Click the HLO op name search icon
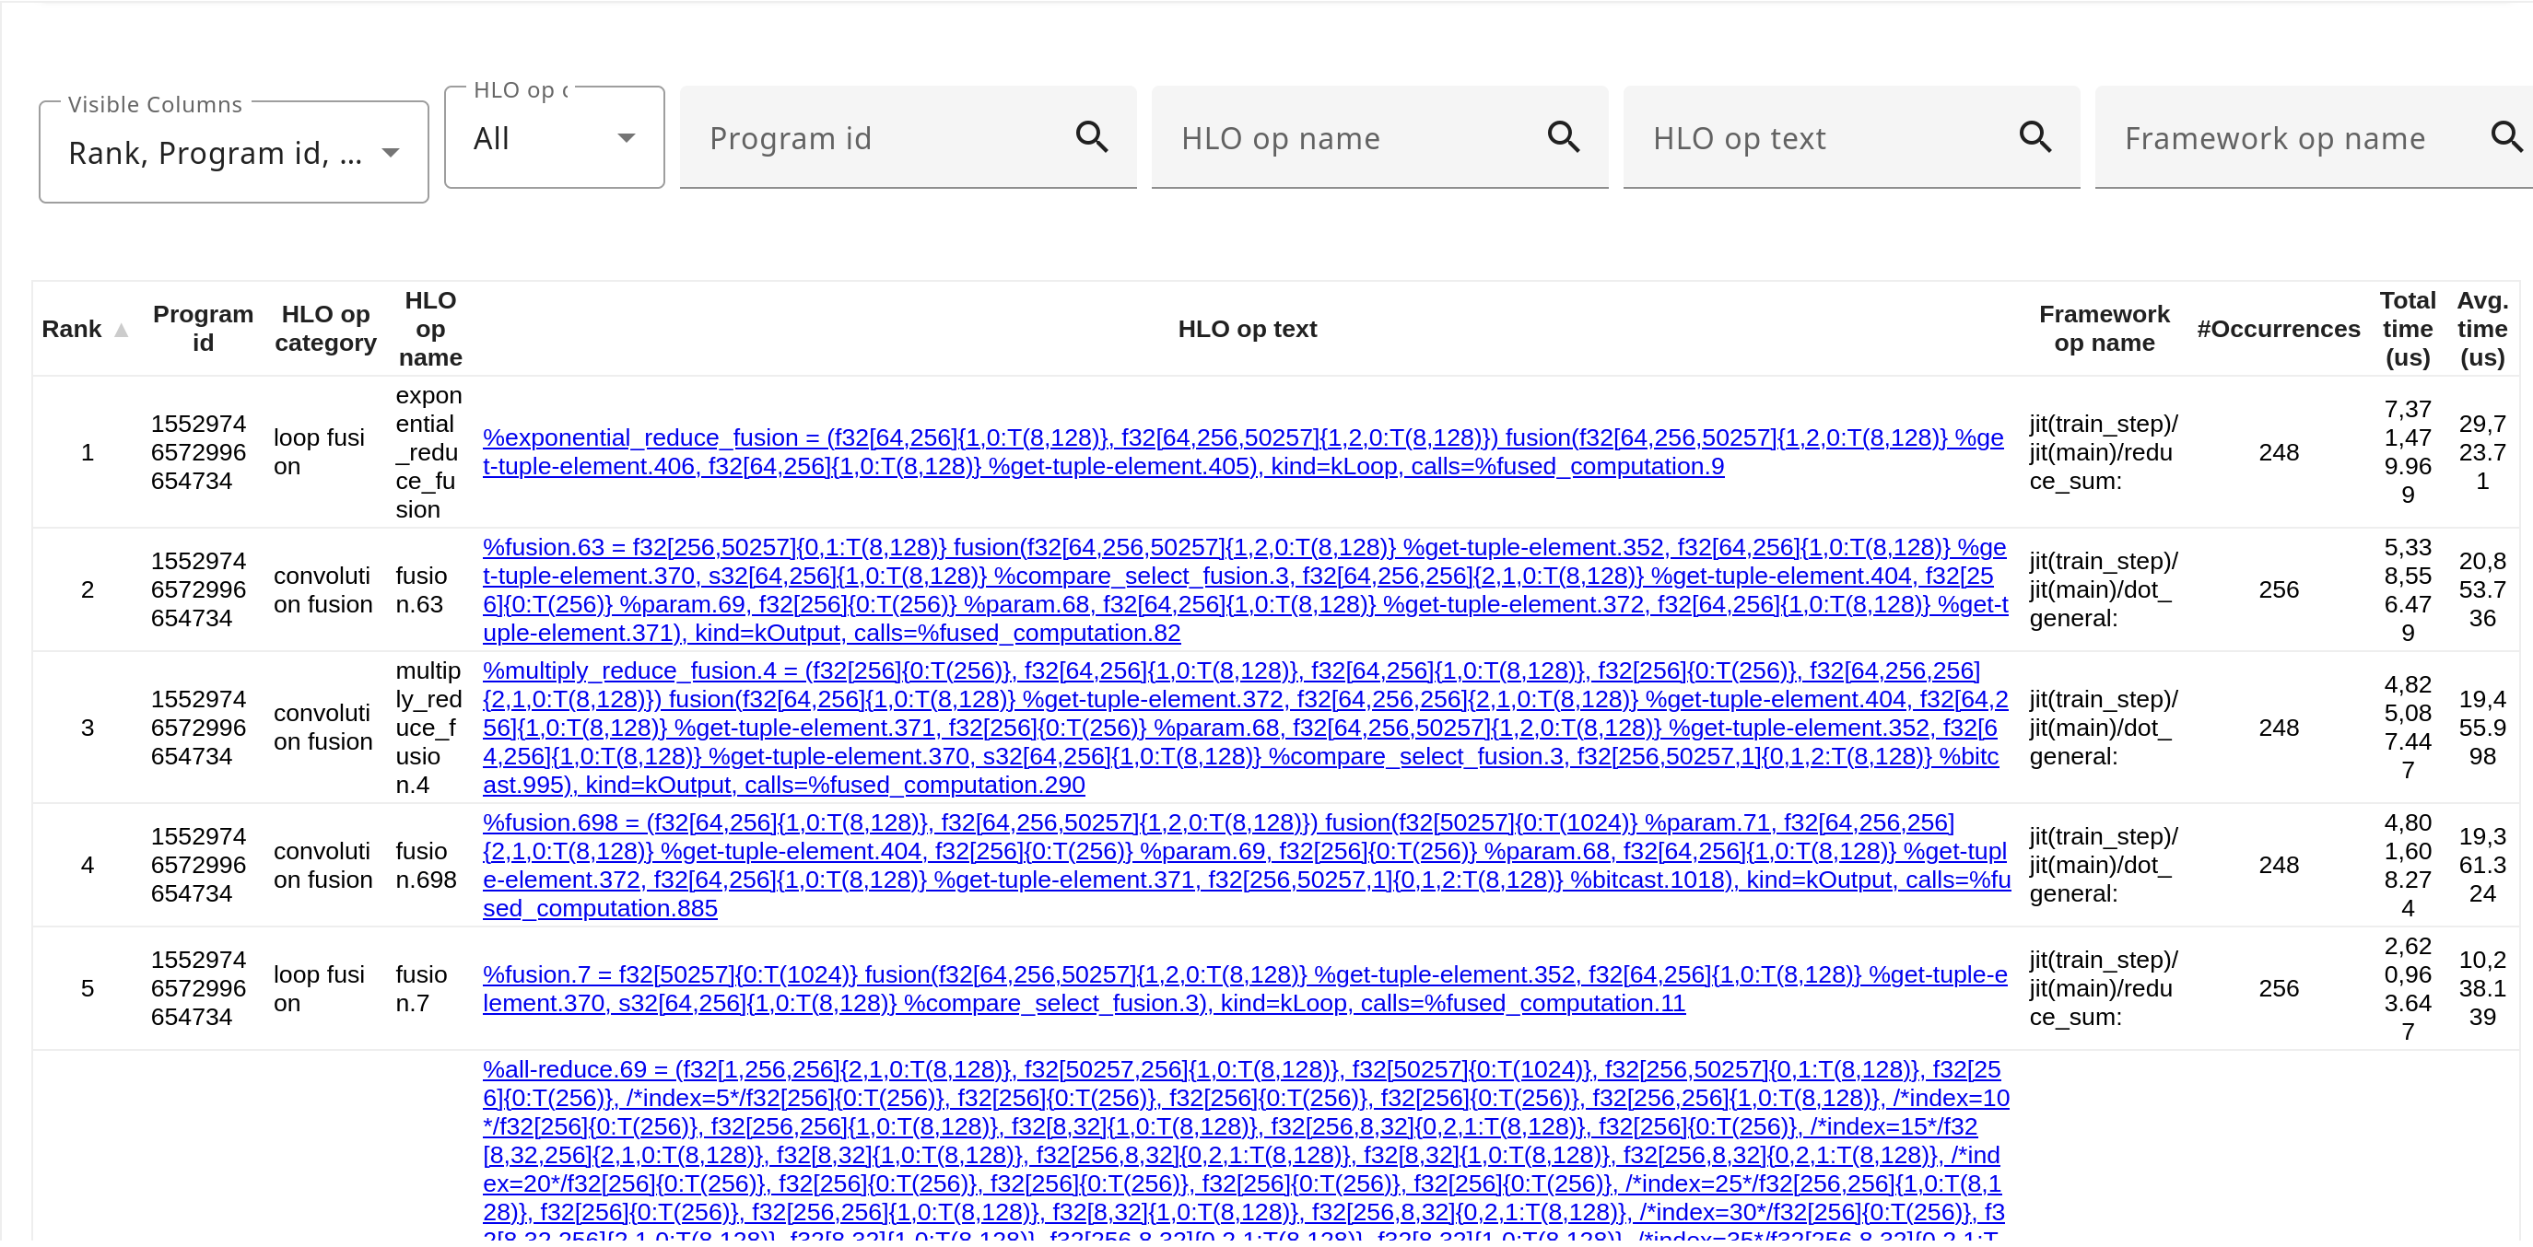This screenshot has width=2533, height=1247. [x=1563, y=136]
